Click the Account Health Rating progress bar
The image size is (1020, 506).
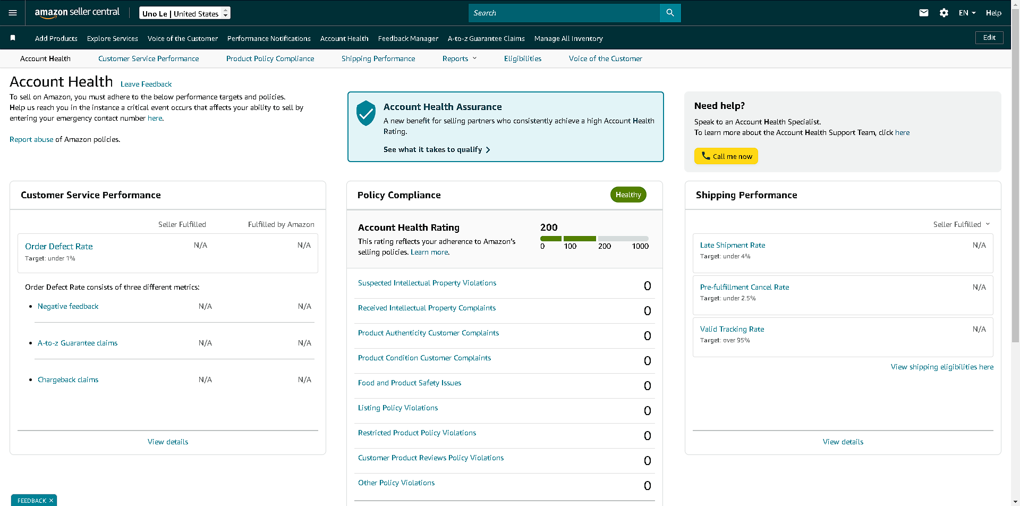(594, 239)
